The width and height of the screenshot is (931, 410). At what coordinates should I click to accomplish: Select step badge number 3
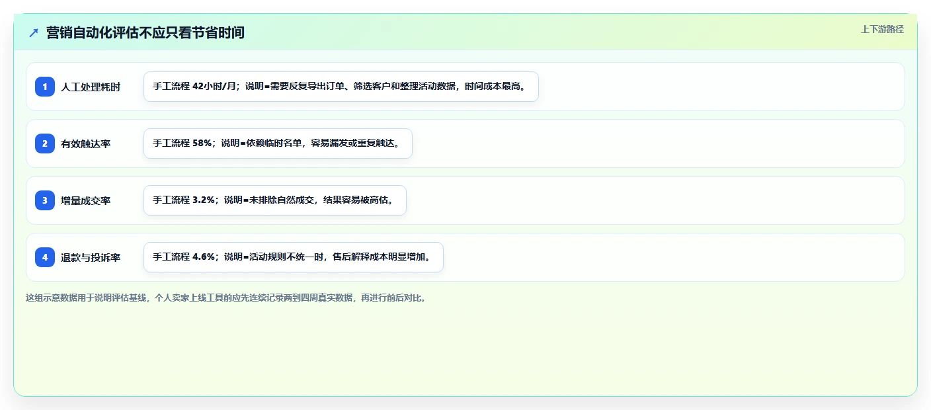click(x=45, y=200)
